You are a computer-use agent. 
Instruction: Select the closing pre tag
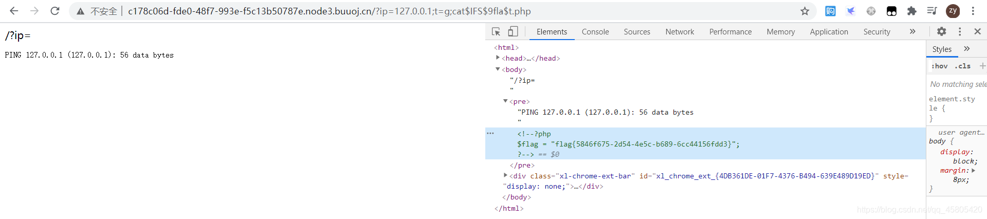click(x=522, y=165)
